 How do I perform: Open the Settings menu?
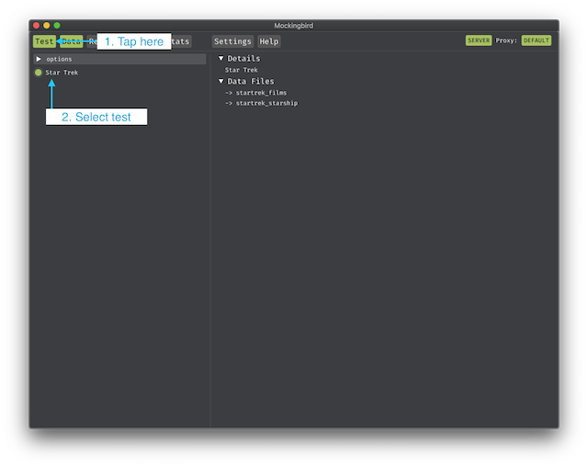232,41
